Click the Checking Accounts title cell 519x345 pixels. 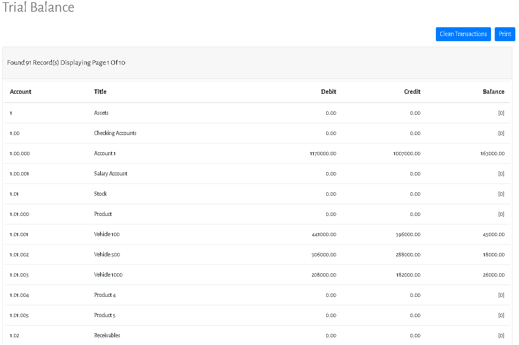coord(115,133)
